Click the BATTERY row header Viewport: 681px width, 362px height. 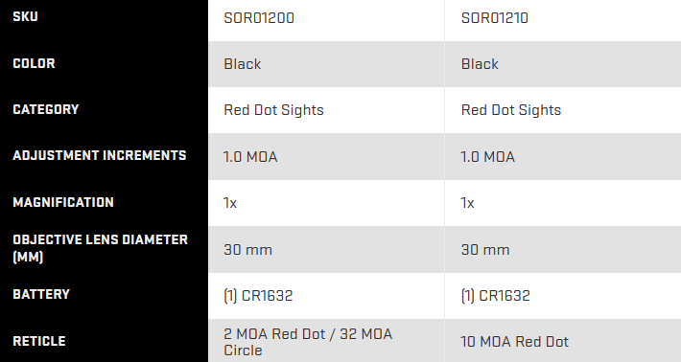(x=41, y=294)
